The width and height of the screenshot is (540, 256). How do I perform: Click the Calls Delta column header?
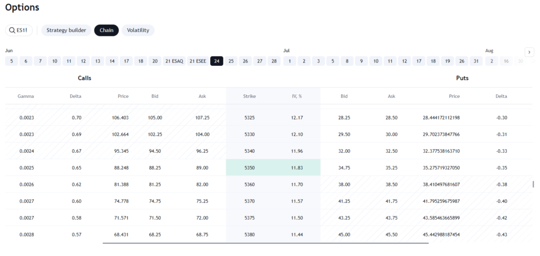point(75,96)
